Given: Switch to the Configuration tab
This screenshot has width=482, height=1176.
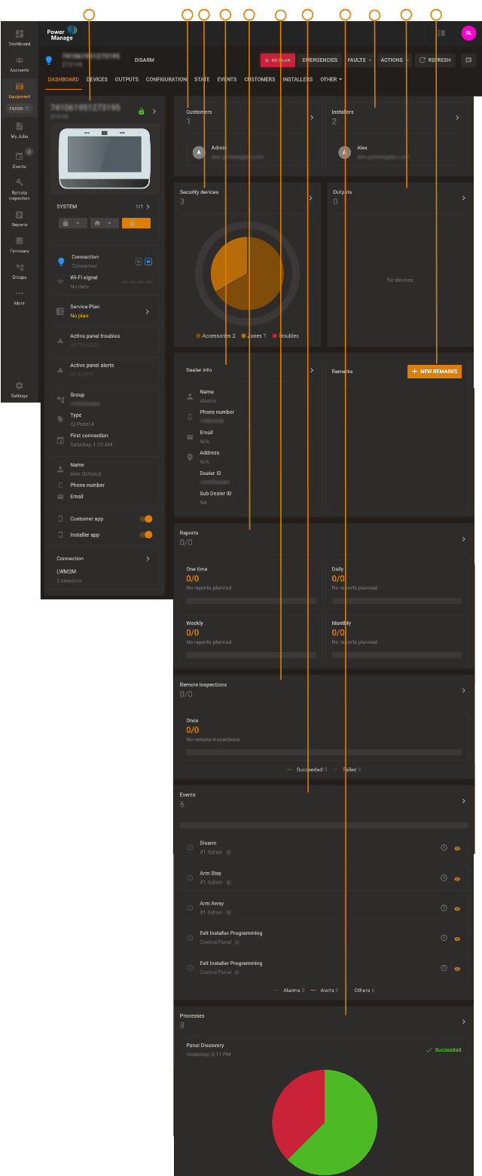Looking at the screenshot, I should (166, 79).
